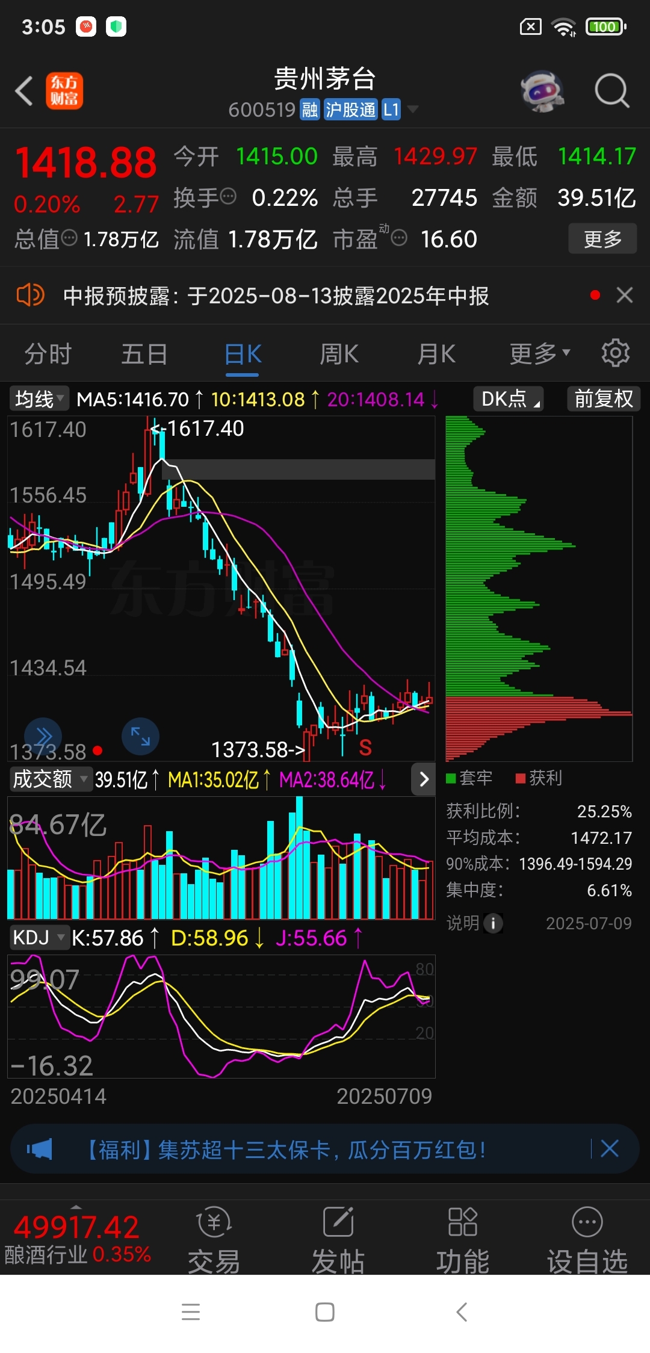Open the 中报预披露 announcement
Image resolution: width=650 pixels, height=1353 pixels.
pyautogui.click(x=276, y=296)
